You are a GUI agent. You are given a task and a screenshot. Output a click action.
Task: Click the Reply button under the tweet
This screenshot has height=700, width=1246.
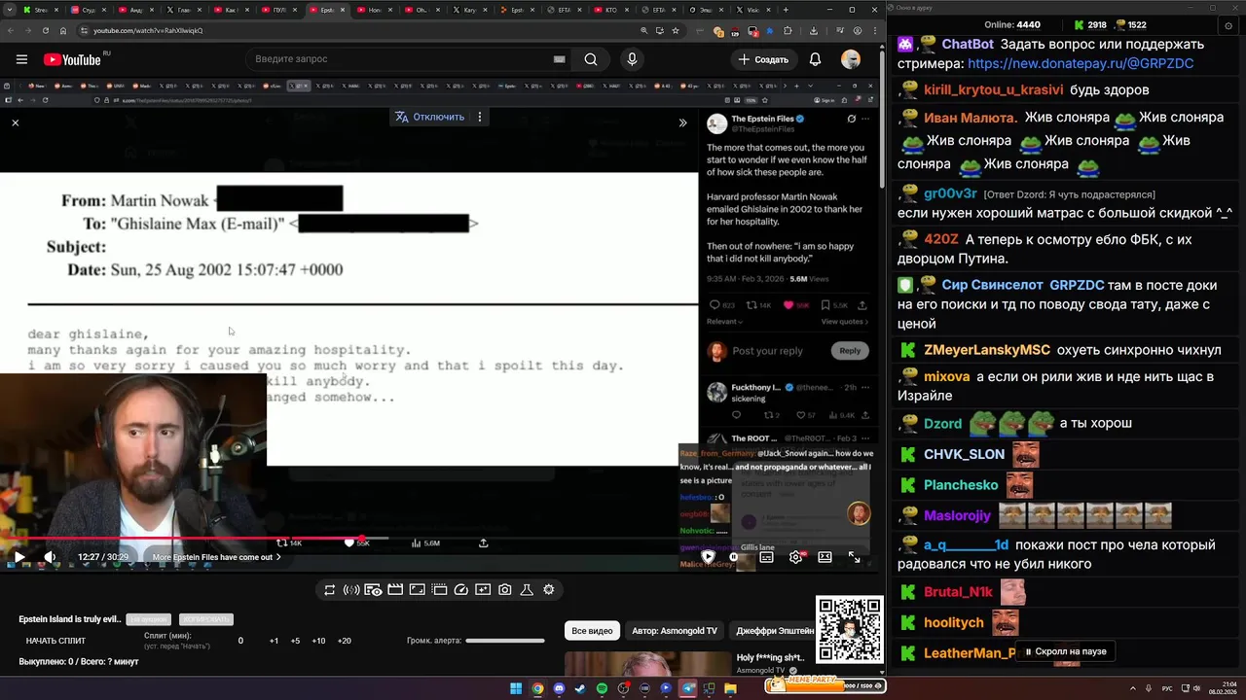850,350
